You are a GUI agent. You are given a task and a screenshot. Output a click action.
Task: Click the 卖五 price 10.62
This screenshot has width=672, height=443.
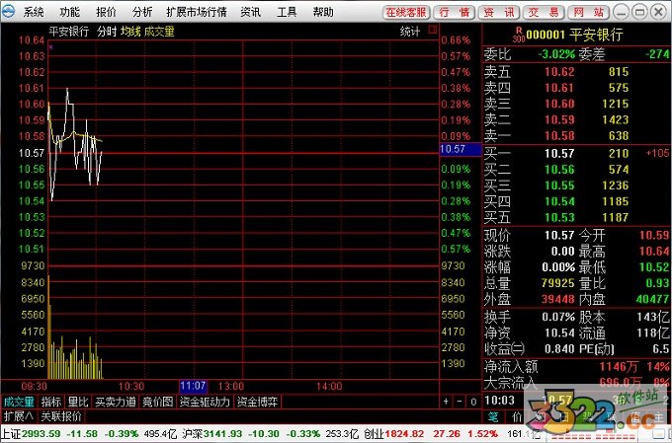pyautogui.click(x=559, y=71)
